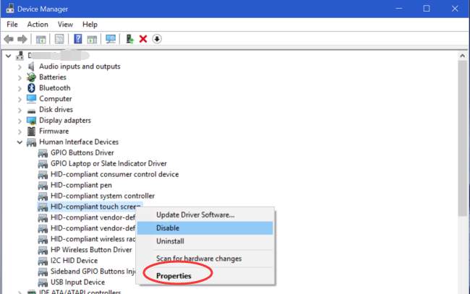The width and height of the screenshot is (470, 294).
Task: Click icon beside USB Input Device
Action: click(43, 282)
